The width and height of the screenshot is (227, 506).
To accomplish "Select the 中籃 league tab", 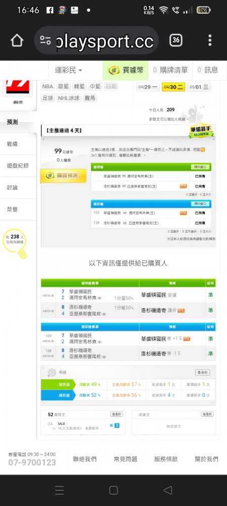I will (x=95, y=87).
